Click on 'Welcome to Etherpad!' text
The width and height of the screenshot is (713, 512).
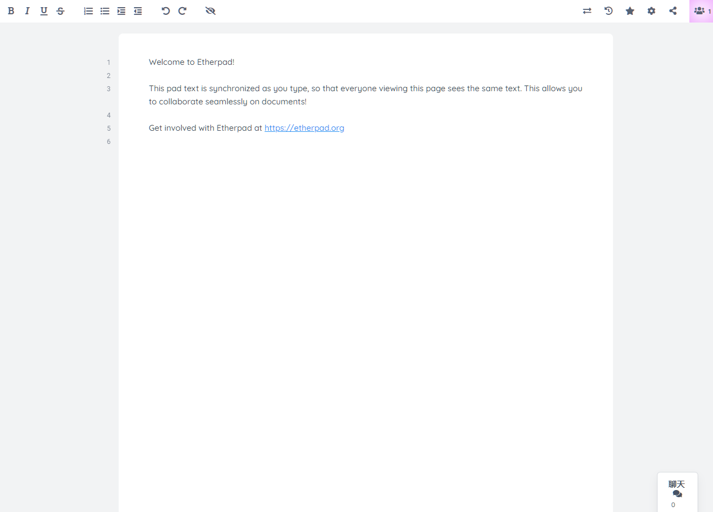(192, 62)
